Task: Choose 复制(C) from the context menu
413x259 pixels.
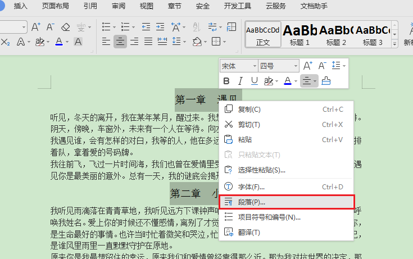Action: (x=287, y=109)
